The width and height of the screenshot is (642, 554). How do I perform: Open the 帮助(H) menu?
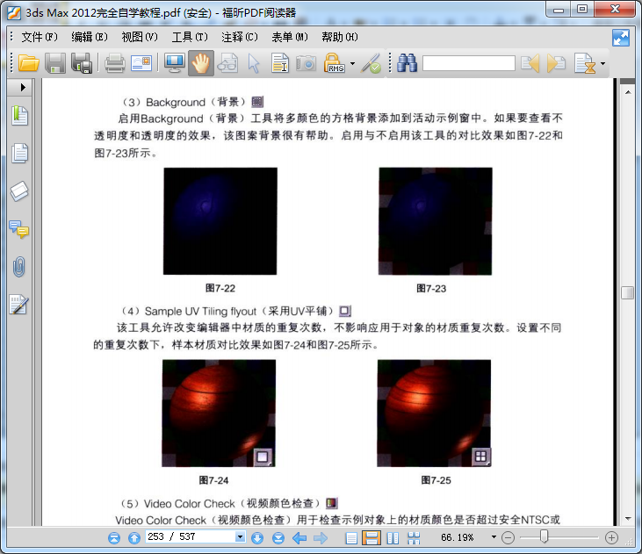tap(340, 37)
